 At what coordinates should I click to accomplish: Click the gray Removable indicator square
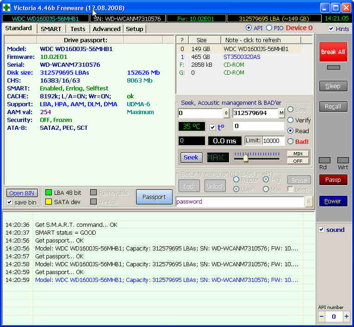(93, 192)
